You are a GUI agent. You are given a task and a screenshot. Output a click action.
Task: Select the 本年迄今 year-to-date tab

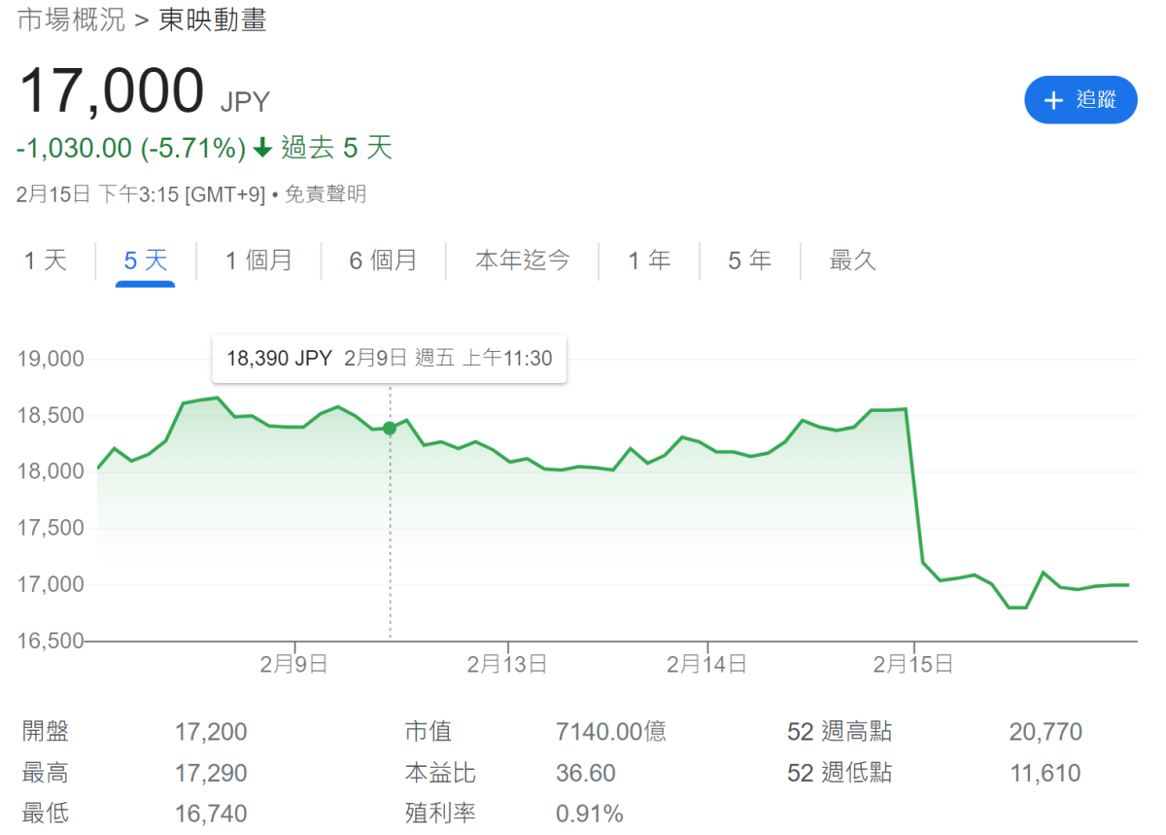523,261
